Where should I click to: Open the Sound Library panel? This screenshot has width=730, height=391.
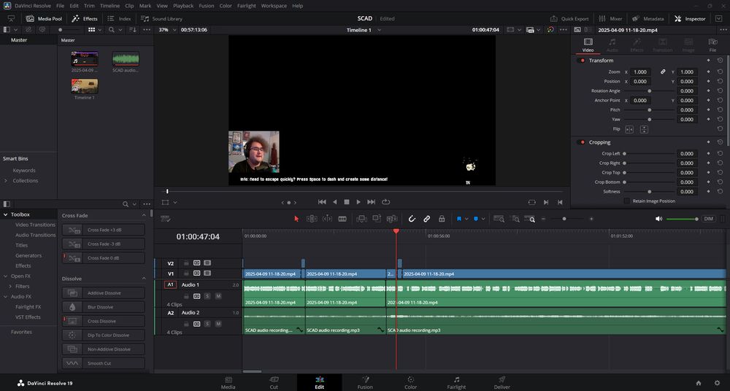[161, 19]
